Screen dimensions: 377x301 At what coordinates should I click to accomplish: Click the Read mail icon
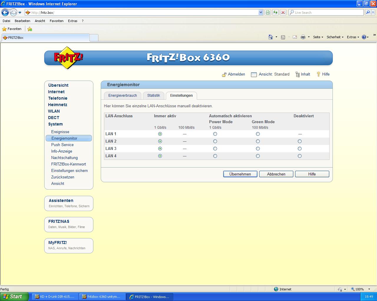[295, 37]
